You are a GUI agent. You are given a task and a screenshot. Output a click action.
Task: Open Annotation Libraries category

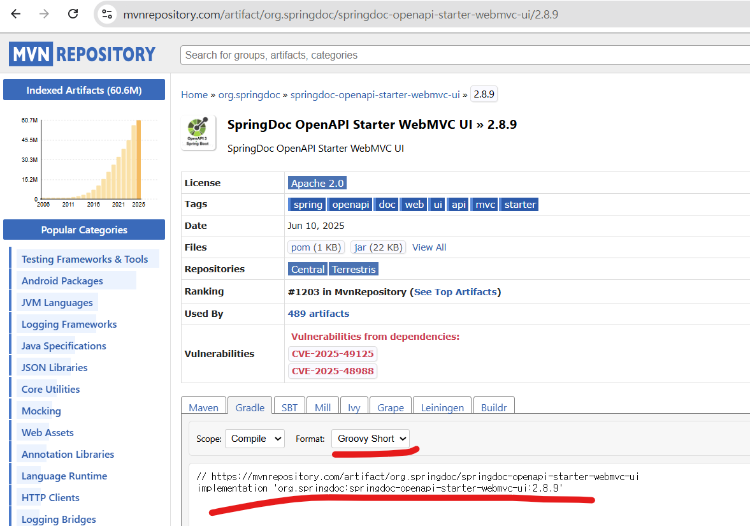pyautogui.click(x=68, y=454)
